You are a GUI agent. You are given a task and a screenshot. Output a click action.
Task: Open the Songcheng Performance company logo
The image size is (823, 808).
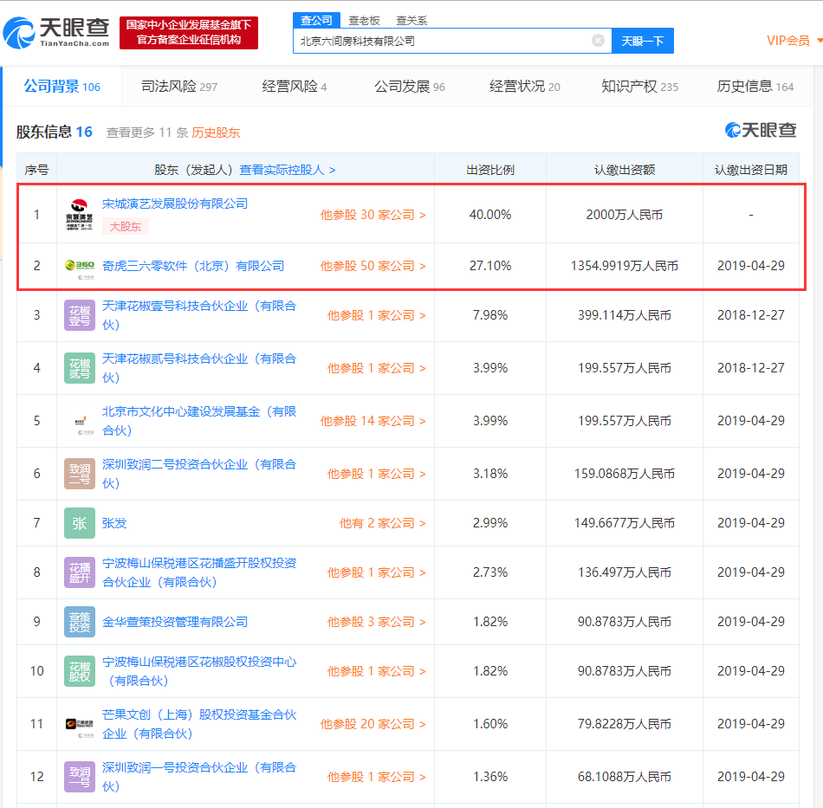point(79,215)
